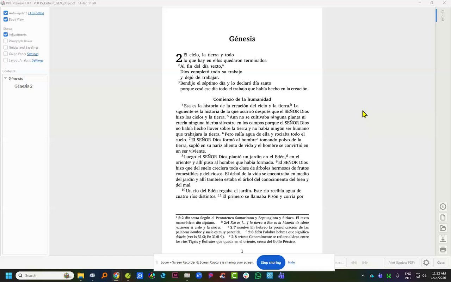
Task: Click the heading Comienzo de la humanidad
Action: [x=242, y=99]
